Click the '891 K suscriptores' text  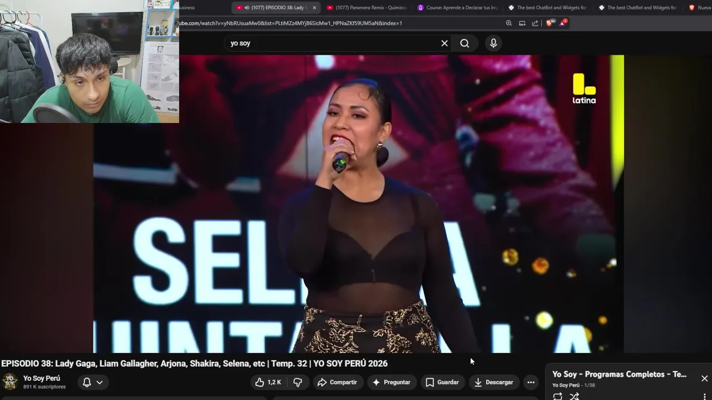(44, 387)
